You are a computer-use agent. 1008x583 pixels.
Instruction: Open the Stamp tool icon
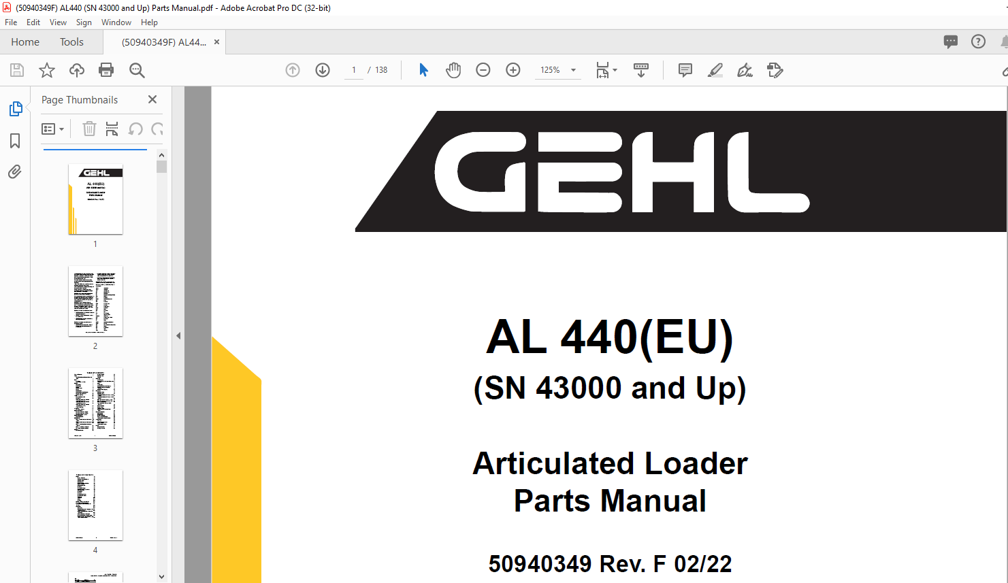click(x=775, y=70)
